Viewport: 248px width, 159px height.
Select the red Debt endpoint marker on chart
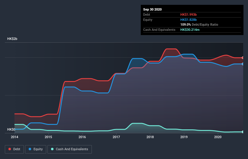(243, 58)
